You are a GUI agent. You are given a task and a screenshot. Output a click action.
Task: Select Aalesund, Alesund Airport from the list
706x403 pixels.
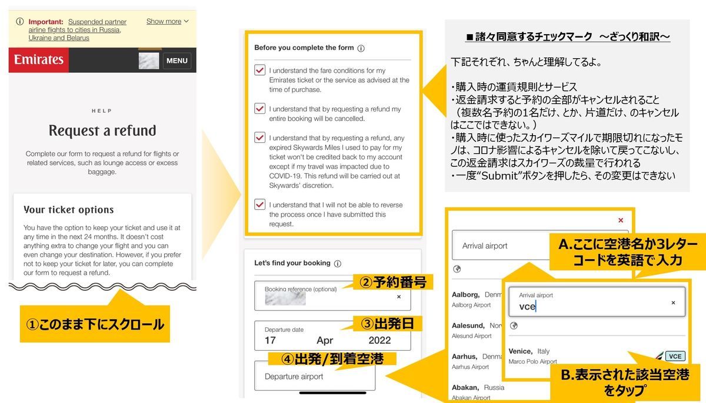pyautogui.click(x=477, y=330)
